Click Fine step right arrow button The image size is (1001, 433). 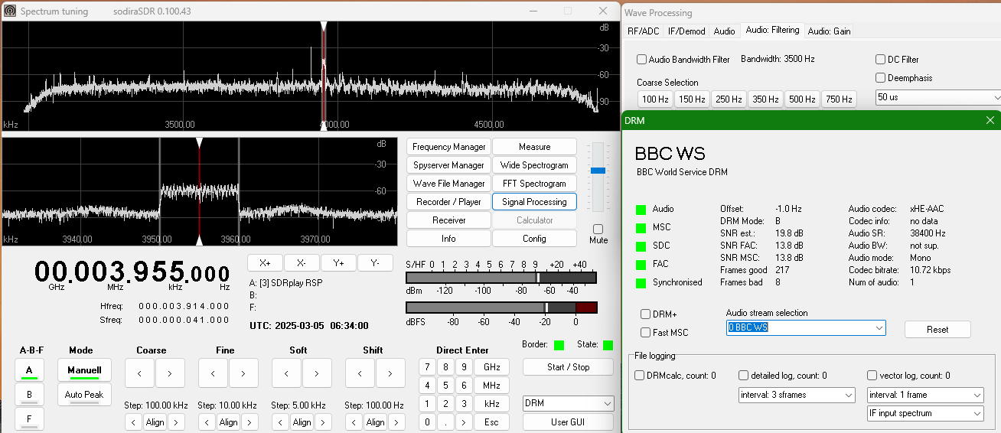(x=243, y=373)
